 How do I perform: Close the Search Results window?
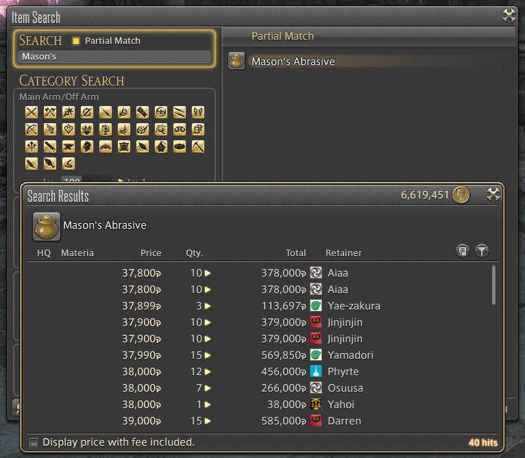pos(493,194)
